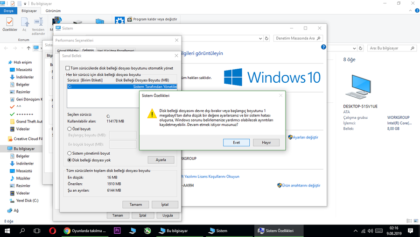The image size is (420, 237).
Task: Open the Görünüm ribbon tab
Action: pos(53,10)
